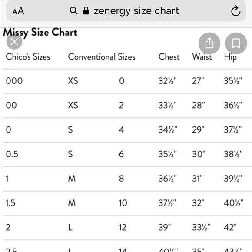
Task: Click the Hip column header
Action: pyautogui.click(x=230, y=57)
